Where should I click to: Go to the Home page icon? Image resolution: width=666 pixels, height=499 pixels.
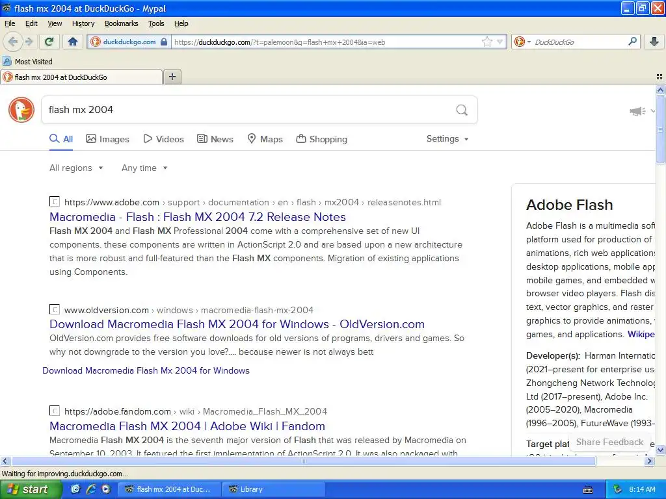(73, 42)
